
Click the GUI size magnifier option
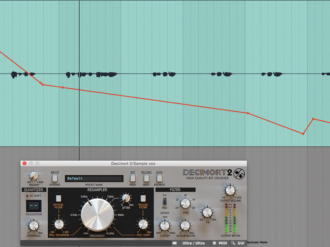(x=238, y=243)
